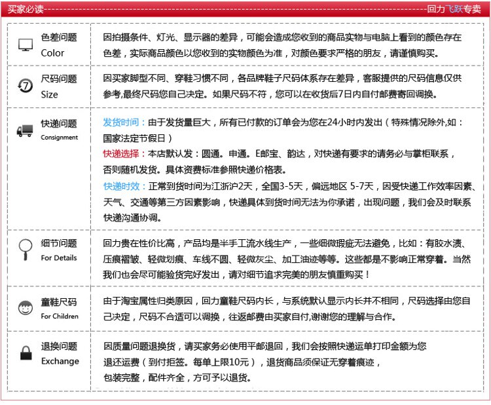Viewport: 491px width, 405px height.
Task: Click the 买家必读 header title
Action: 26,9
